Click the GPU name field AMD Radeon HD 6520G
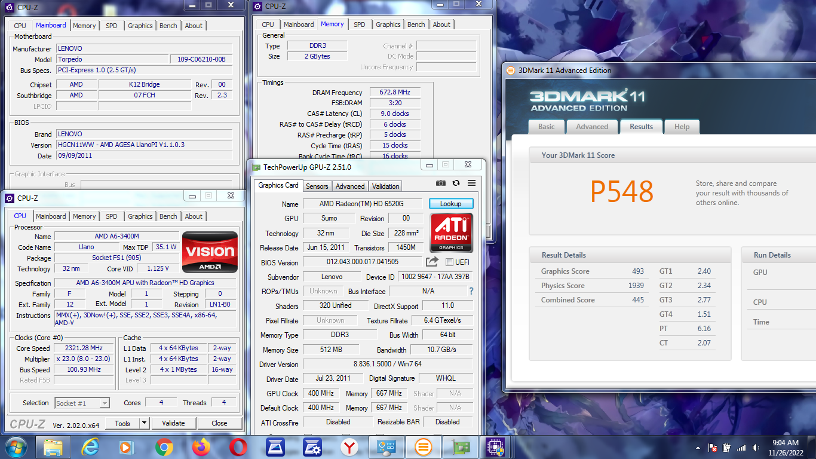The image size is (816, 459). coord(363,204)
